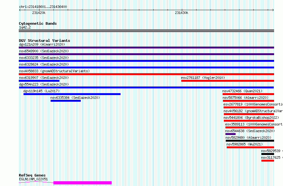283x186 pixels.
Task: Click the 231420k ruler tick label
Action: 39,13
